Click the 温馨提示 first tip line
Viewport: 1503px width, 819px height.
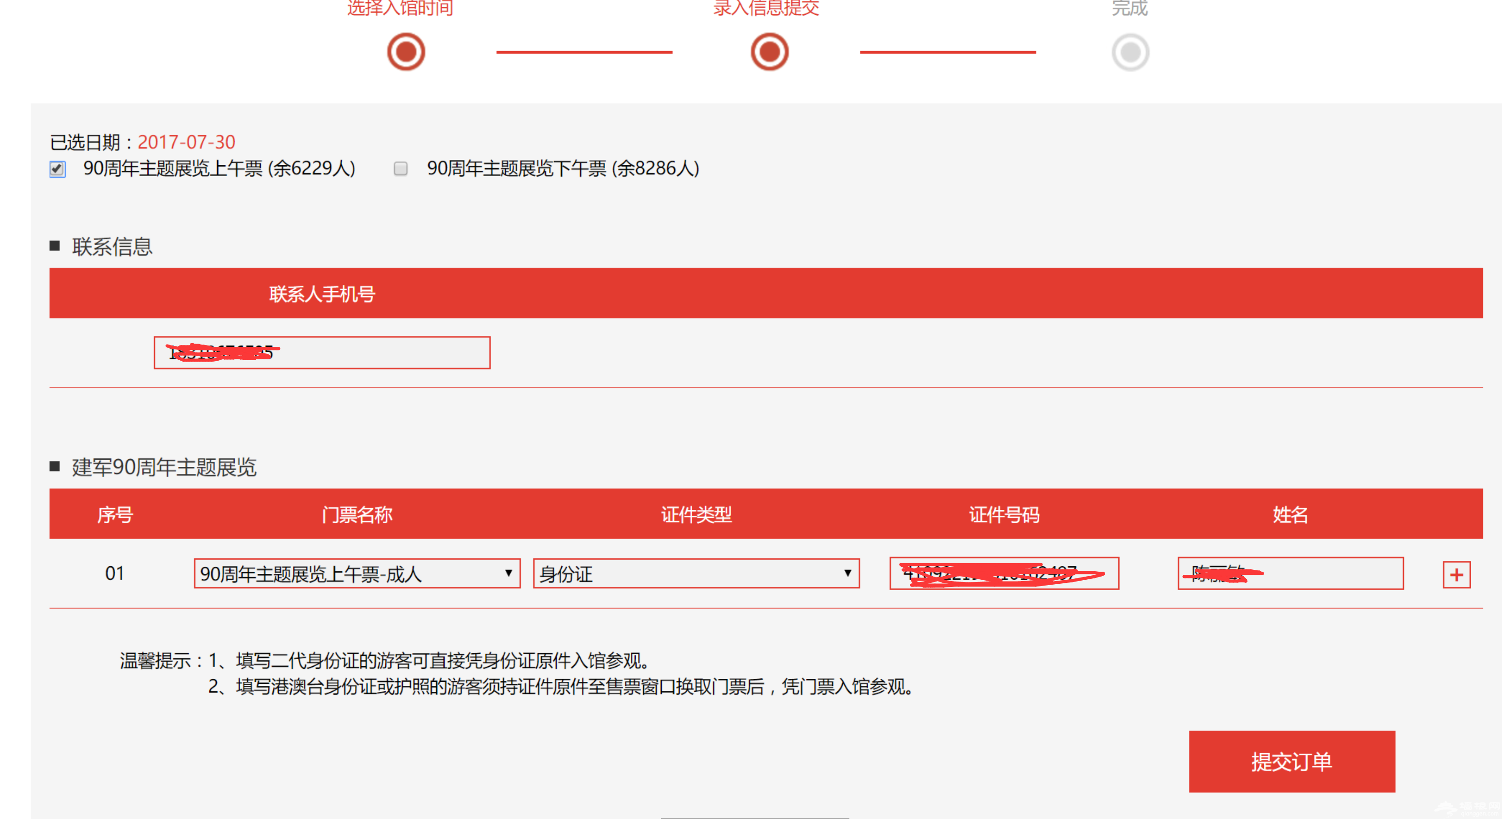[x=385, y=661]
